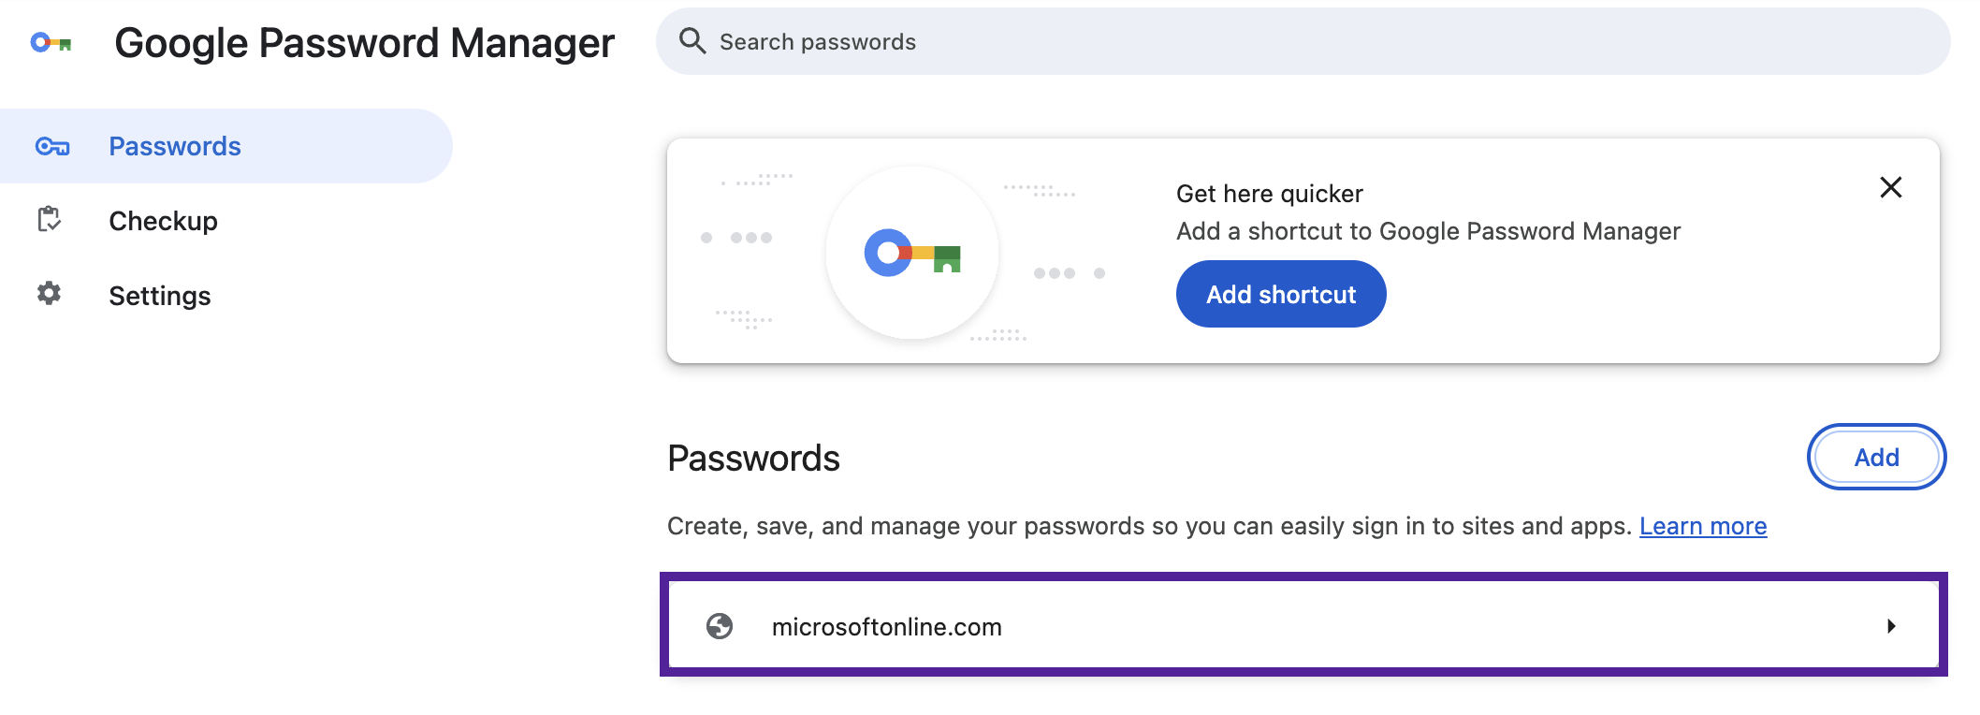This screenshot has width=1980, height=715.
Task: Click the large key illustration in the promo card
Action: point(912,253)
